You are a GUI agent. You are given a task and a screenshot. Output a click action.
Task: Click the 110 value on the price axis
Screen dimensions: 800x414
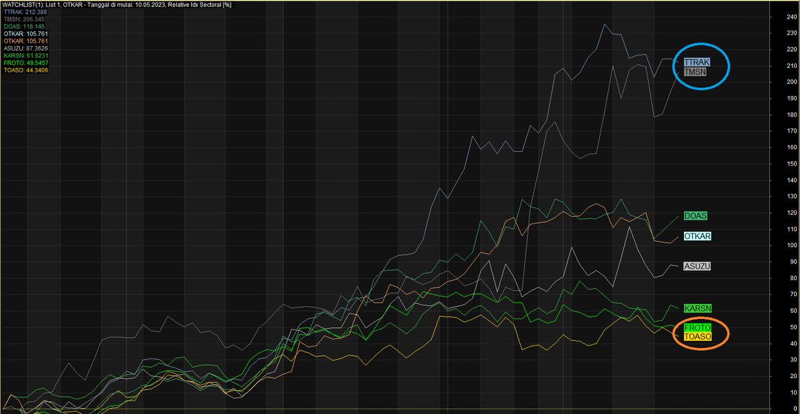coord(792,229)
